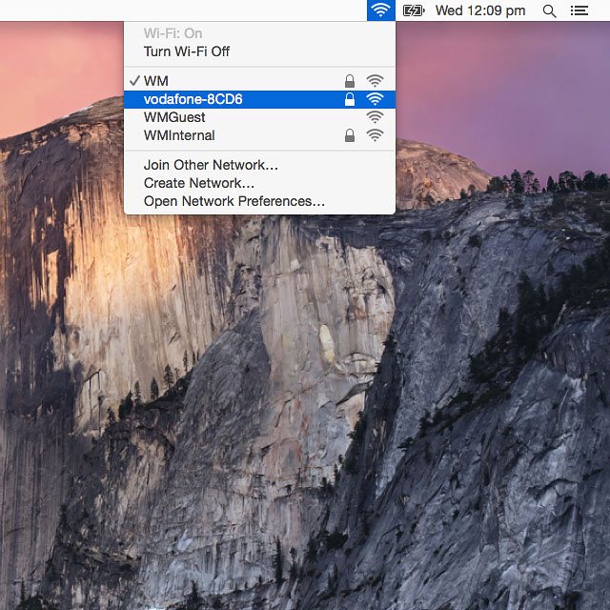Viewport: 610px width, 610px height.
Task: Connect to the WMGuest network
Action: click(259, 117)
